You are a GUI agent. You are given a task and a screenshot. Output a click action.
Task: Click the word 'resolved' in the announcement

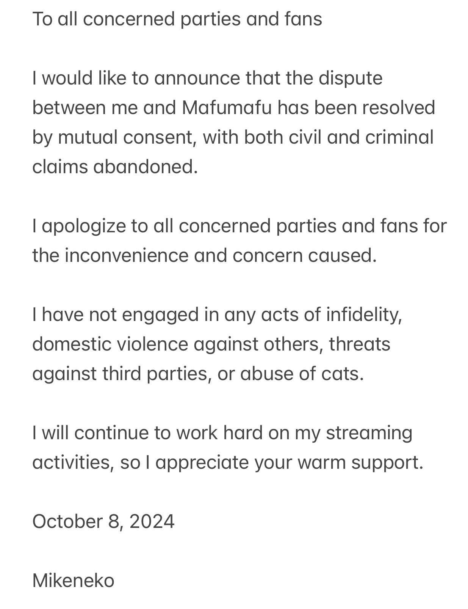pos(399,108)
